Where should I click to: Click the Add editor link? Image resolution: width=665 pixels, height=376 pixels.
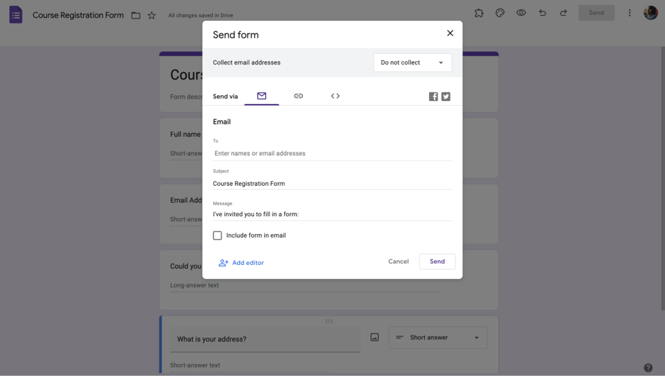coord(241,263)
